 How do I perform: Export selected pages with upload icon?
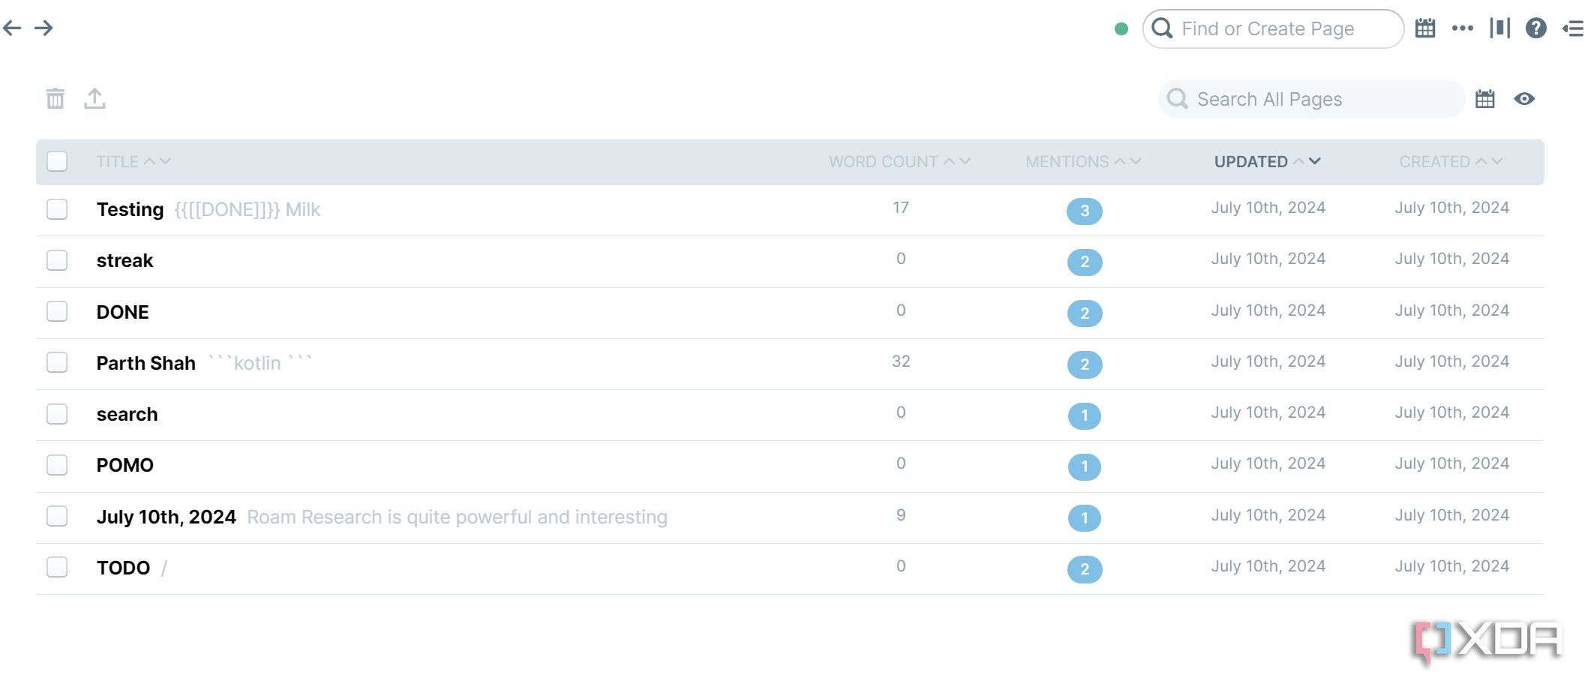point(95,98)
